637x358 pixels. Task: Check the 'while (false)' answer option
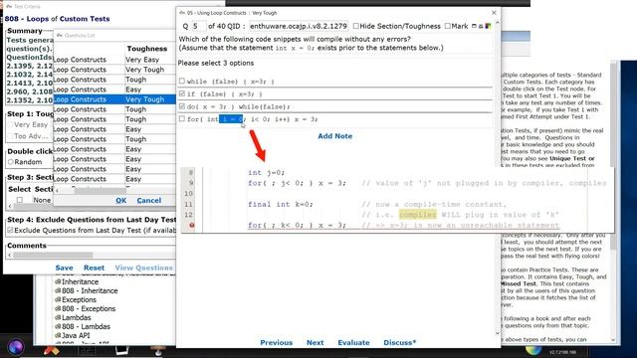coord(181,82)
